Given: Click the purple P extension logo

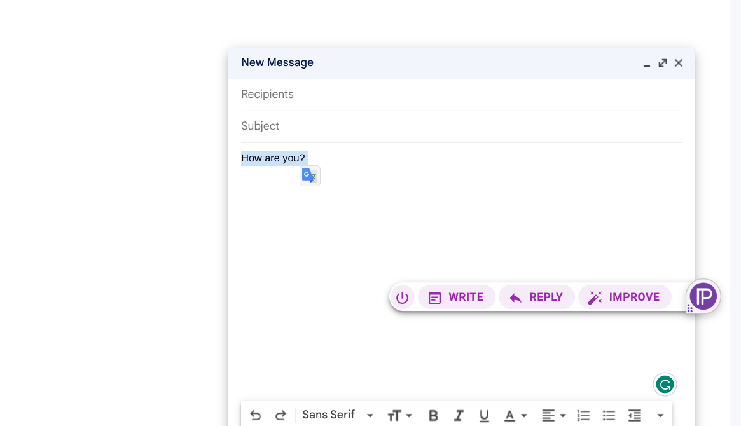Looking at the screenshot, I should (x=703, y=296).
